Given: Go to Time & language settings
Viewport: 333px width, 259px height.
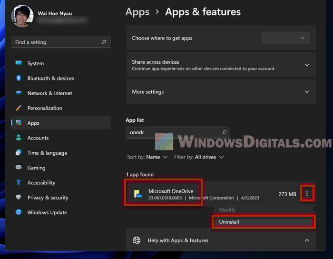Looking at the screenshot, I should click(x=61, y=153).
